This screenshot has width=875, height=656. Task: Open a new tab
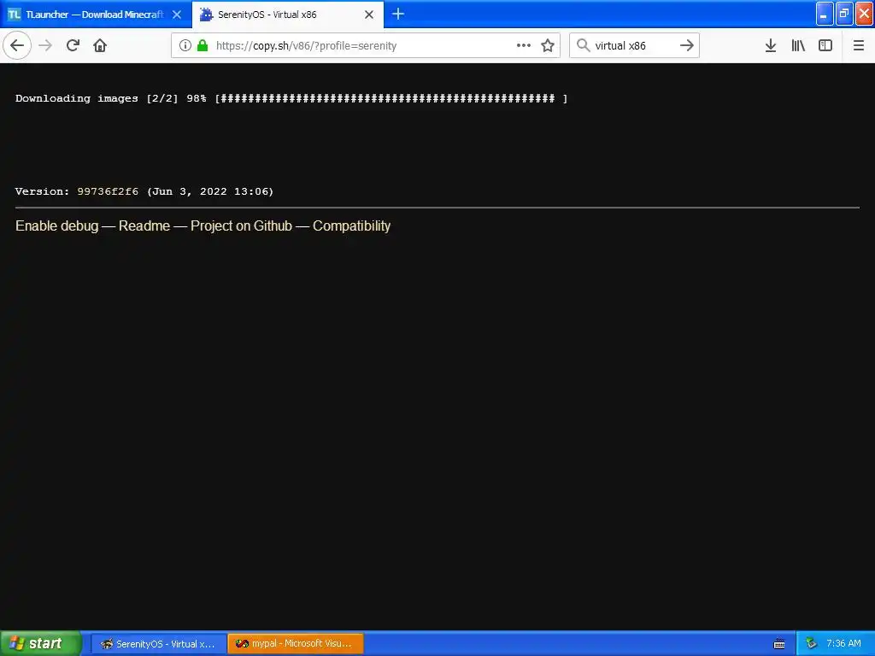pyautogui.click(x=398, y=14)
